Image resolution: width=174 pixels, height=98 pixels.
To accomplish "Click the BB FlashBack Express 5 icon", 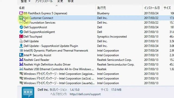I will (21, 13).
